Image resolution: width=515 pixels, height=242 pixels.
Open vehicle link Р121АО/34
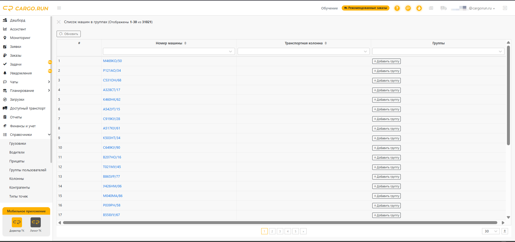pyautogui.click(x=112, y=71)
